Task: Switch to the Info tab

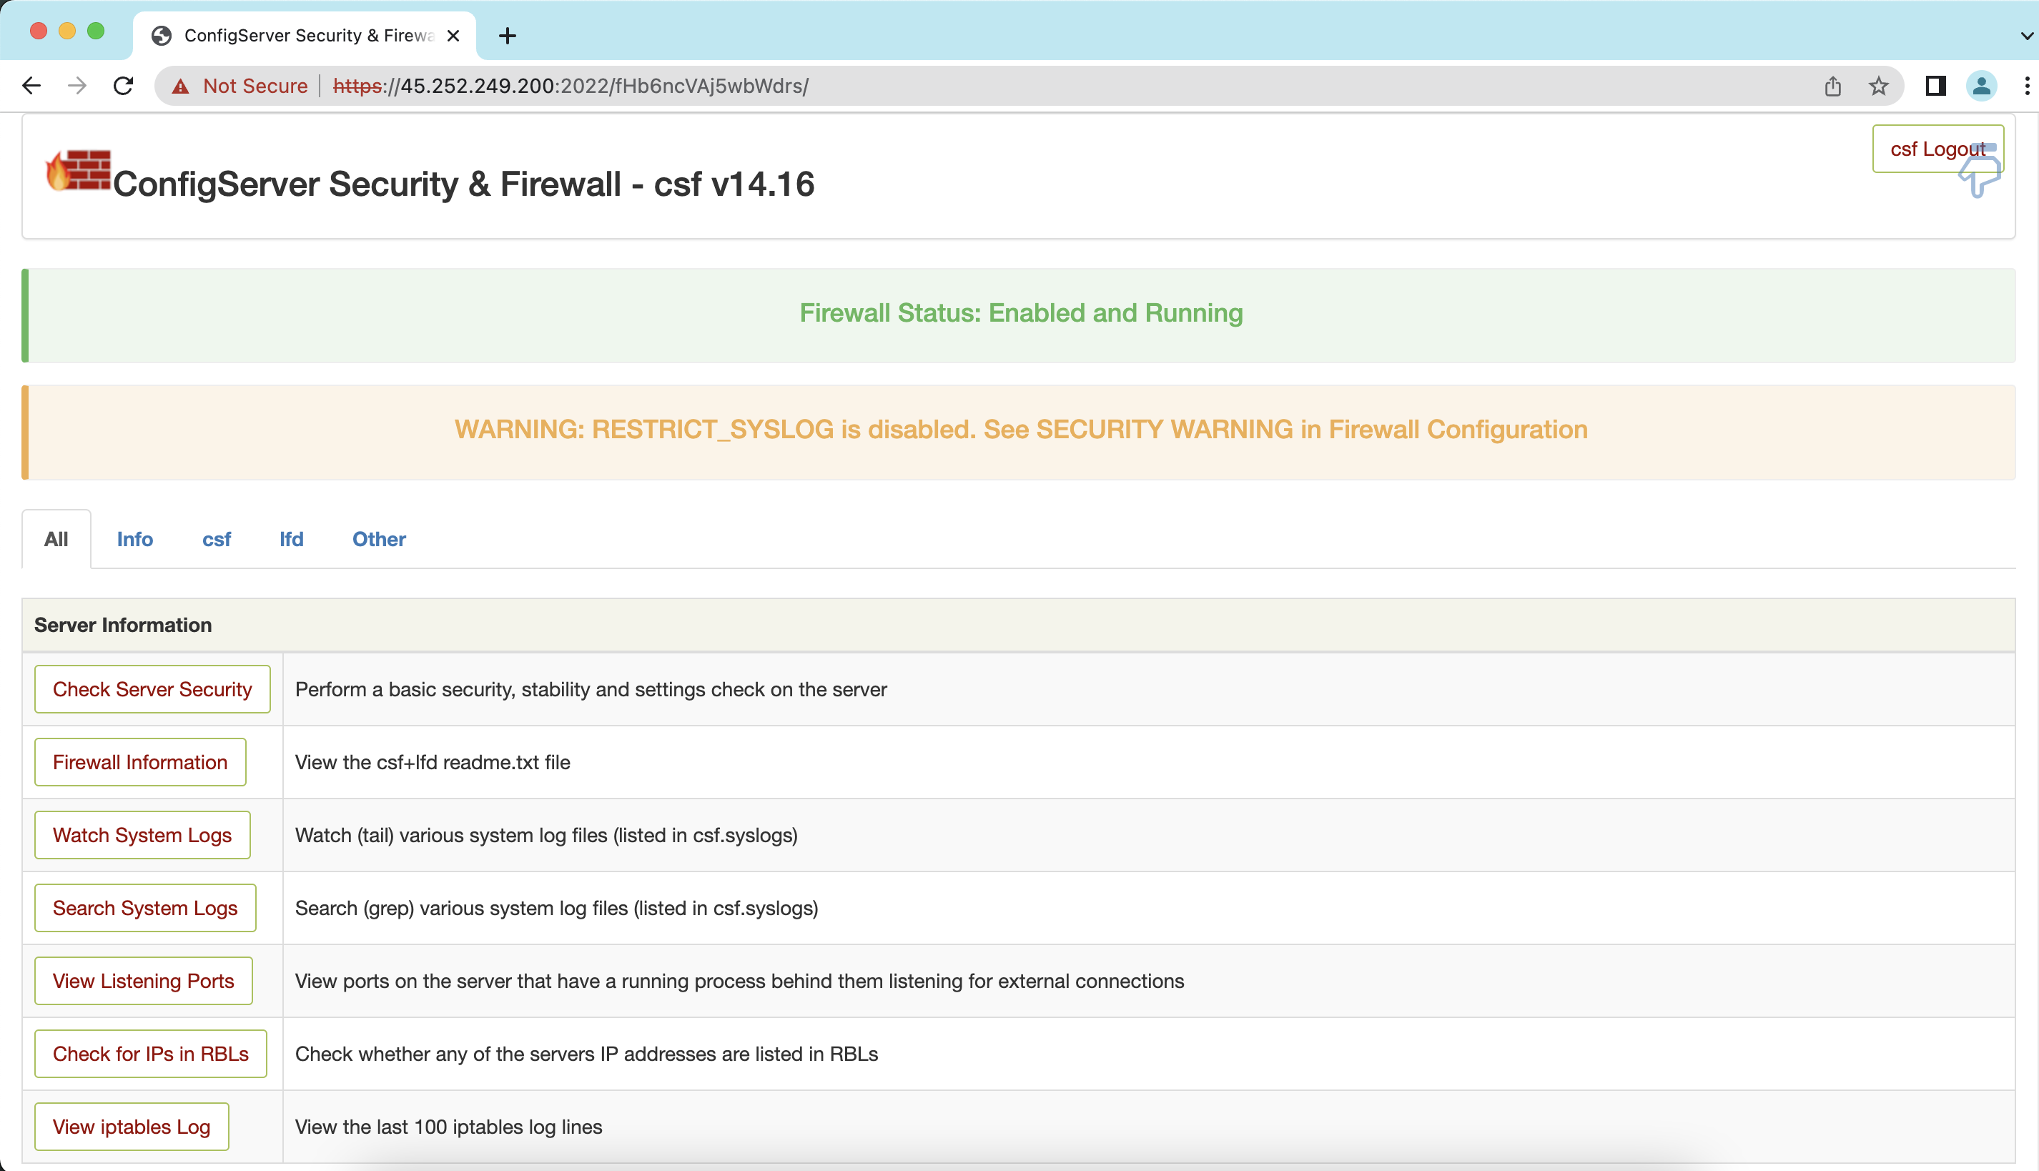Action: 135,539
